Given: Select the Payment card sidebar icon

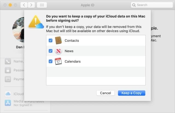Looking at the screenshot, I should (x=8, y=79).
